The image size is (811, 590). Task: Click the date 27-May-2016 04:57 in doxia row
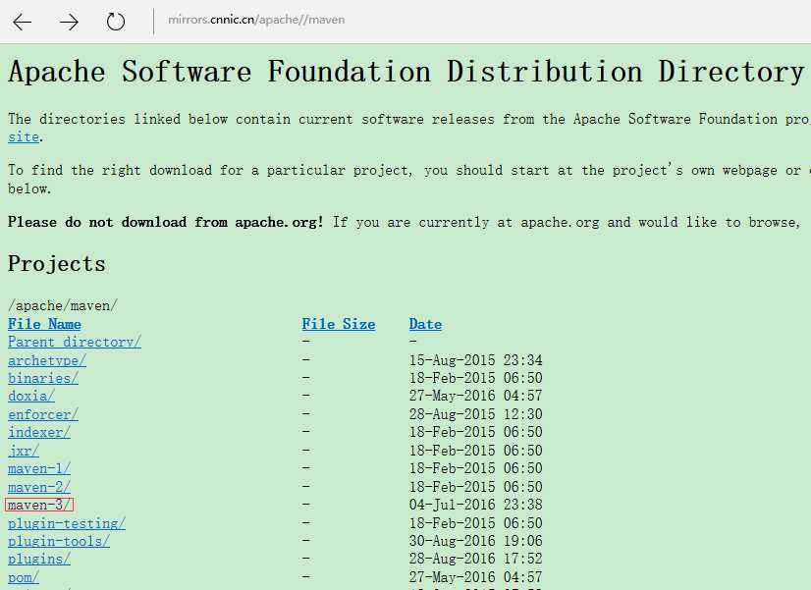pyautogui.click(x=476, y=396)
